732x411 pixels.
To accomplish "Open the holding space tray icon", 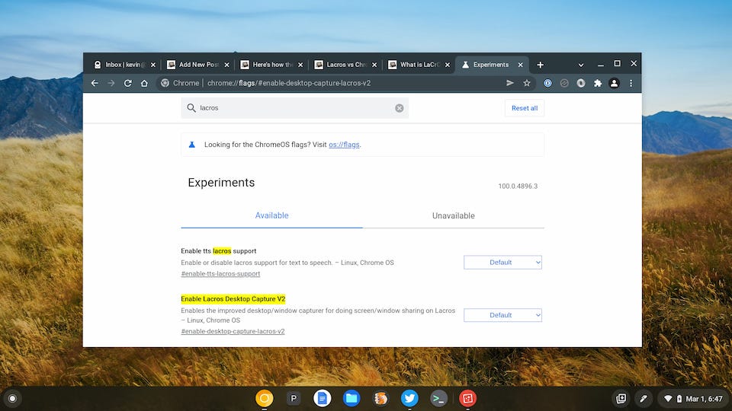I will (x=621, y=398).
